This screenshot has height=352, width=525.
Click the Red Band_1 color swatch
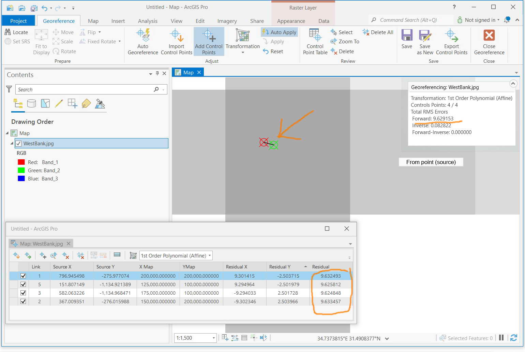click(21, 162)
